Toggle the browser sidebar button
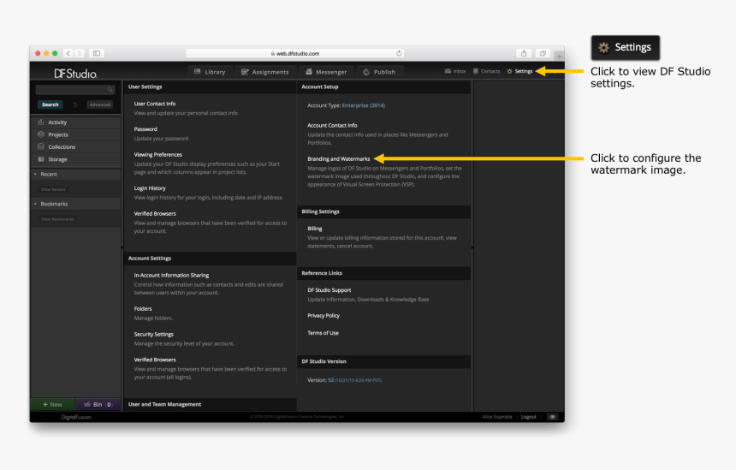The image size is (736, 470). pos(97,54)
